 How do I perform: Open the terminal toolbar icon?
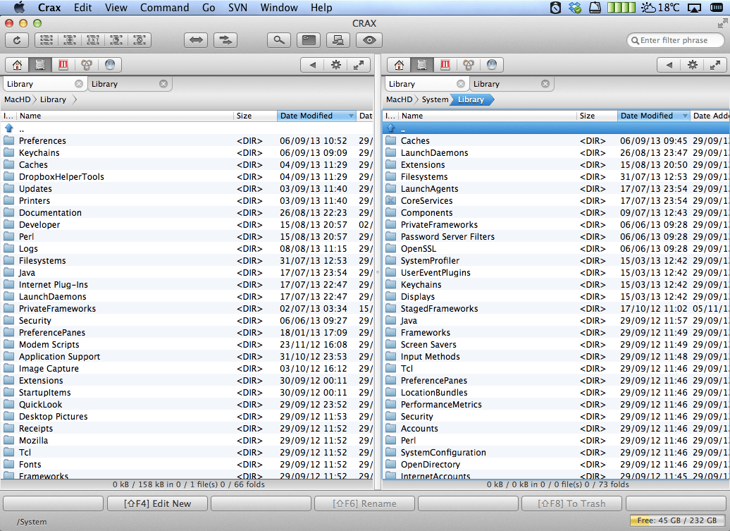point(309,40)
